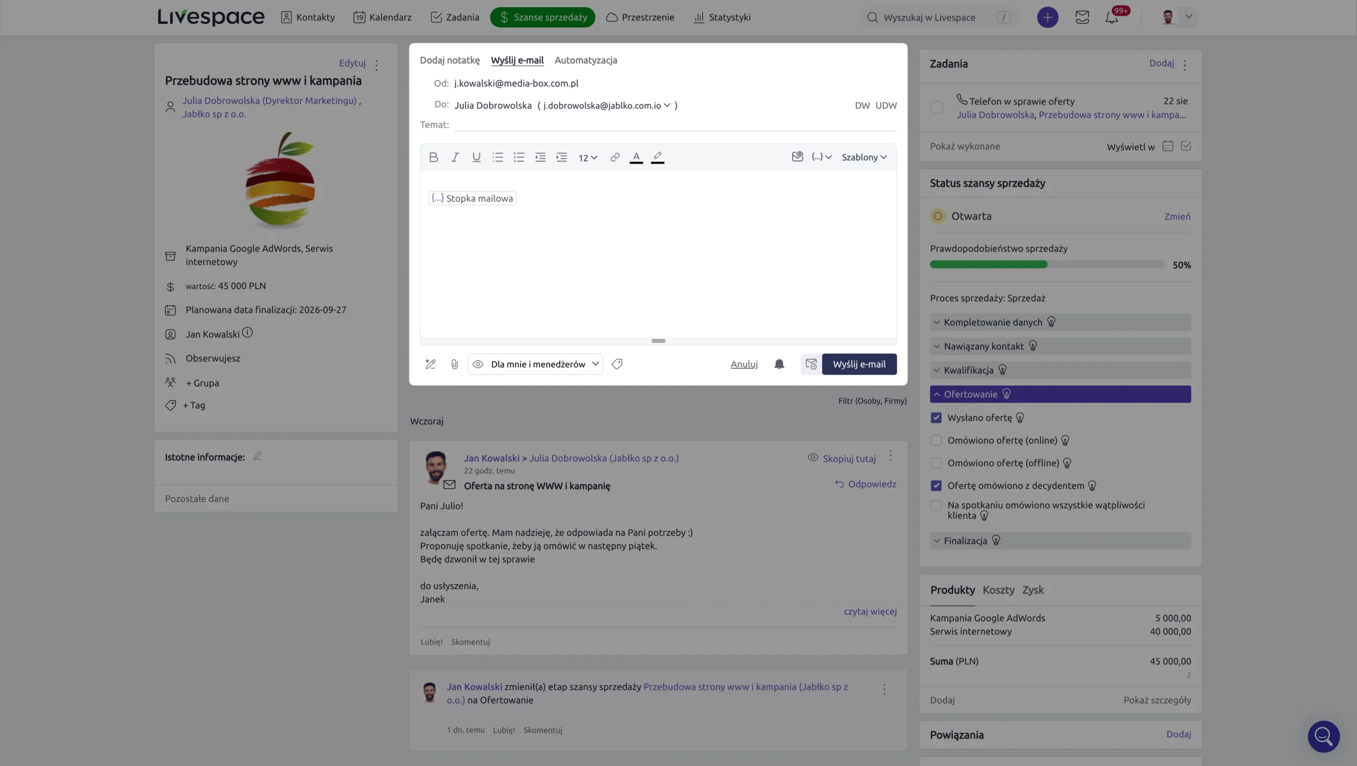Collapse the Ofertowanie stage

click(x=1060, y=394)
